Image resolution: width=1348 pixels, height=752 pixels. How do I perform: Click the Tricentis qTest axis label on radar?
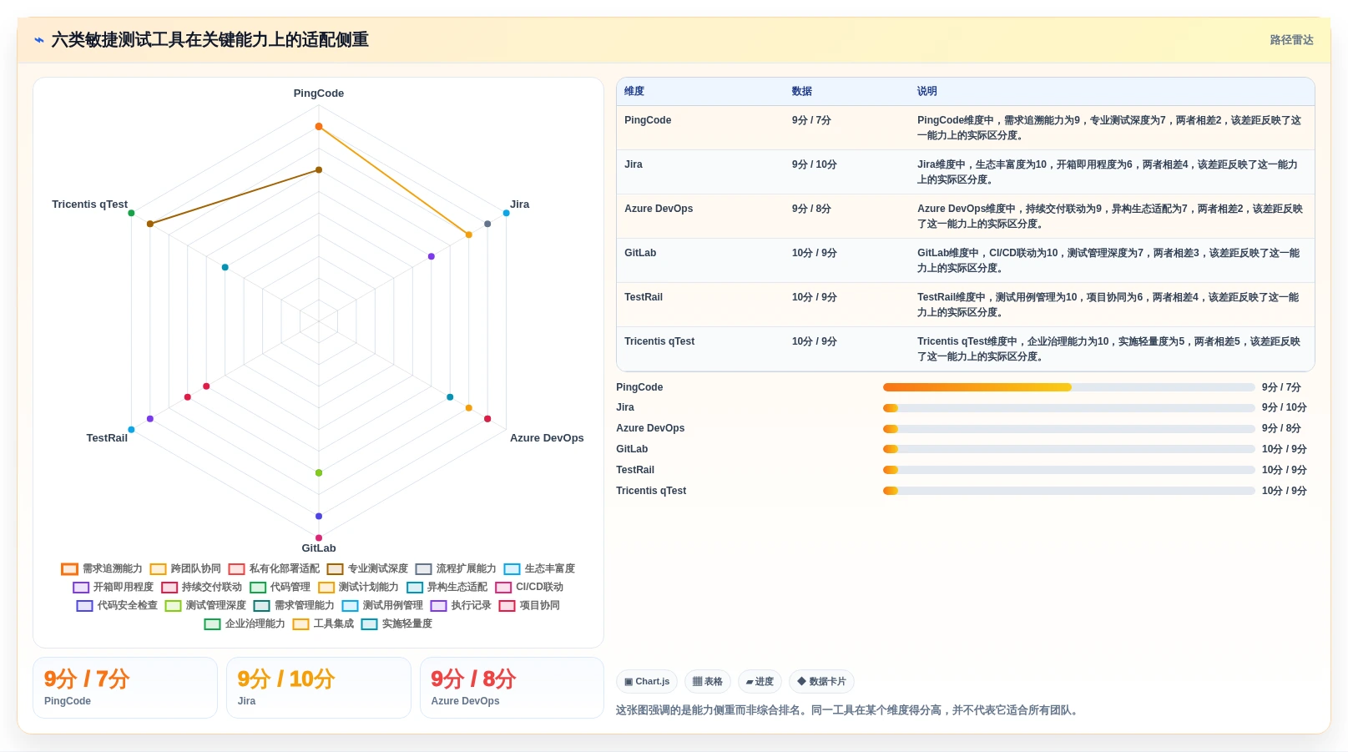coord(89,204)
